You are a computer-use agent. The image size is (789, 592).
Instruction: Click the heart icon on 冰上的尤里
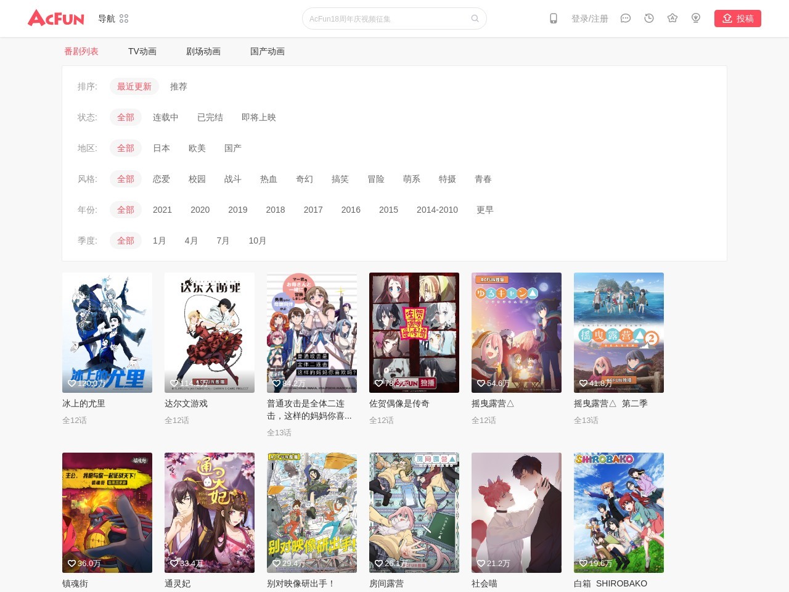click(72, 383)
